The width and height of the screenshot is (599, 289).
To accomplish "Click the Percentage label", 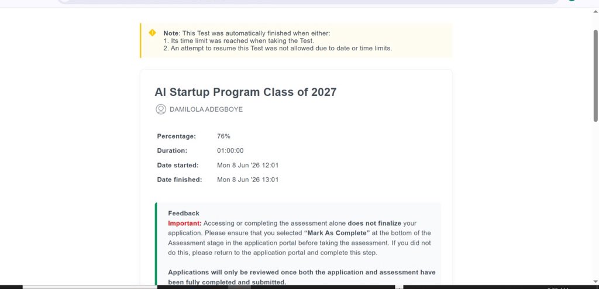I will pyautogui.click(x=177, y=136).
